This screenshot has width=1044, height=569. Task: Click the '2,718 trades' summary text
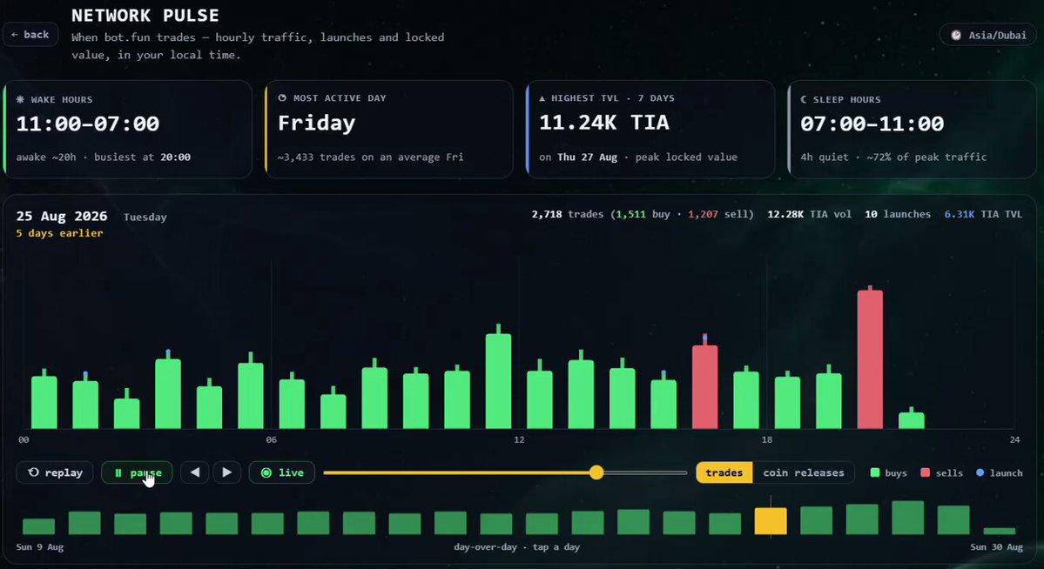[x=567, y=214]
